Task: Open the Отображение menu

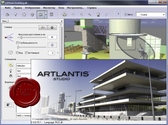Action: pyautogui.click(x=32, y=8)
